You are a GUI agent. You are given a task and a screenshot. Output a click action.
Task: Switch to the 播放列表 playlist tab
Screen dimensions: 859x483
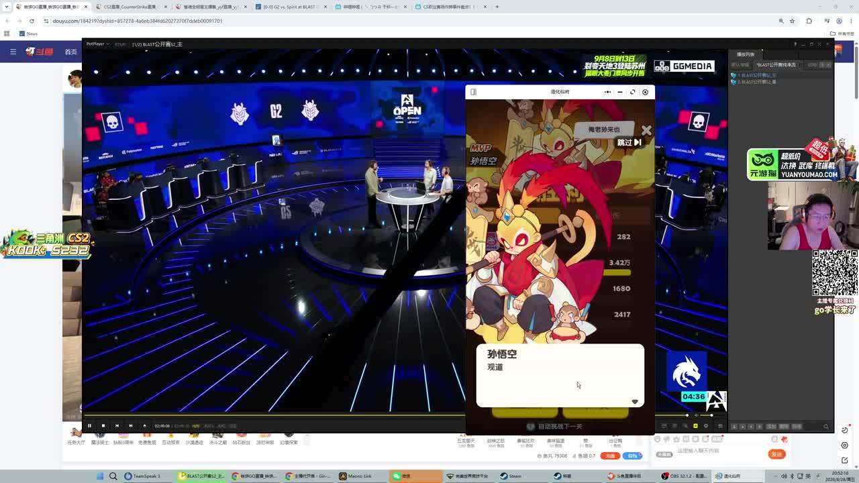746,54
